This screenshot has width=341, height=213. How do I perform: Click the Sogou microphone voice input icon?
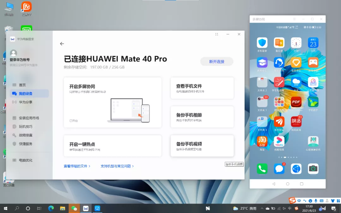pos(315,201)
